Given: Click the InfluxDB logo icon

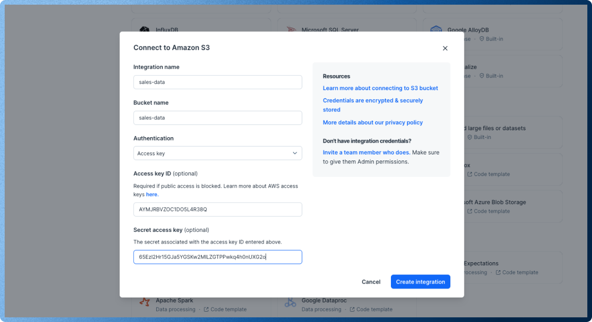Looking at the screenshot, I should (x=144, y=30).
